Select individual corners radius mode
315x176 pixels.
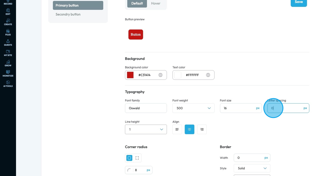click(137, 158)
